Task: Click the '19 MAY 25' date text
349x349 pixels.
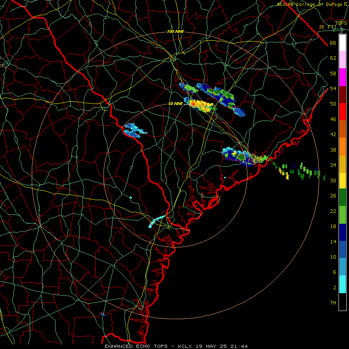Action: point(211,346)
